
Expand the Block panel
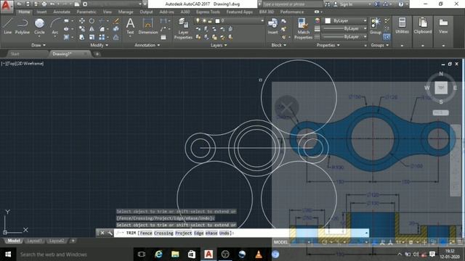pyautogui.click(x=279, y=45)
